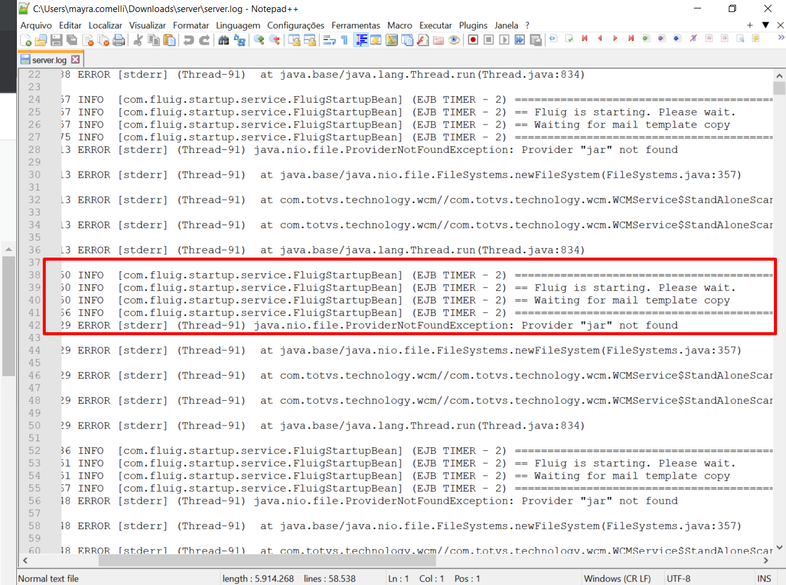Open Find with the binoculars icon
This screenshot has height=585, width=786.
223,40
